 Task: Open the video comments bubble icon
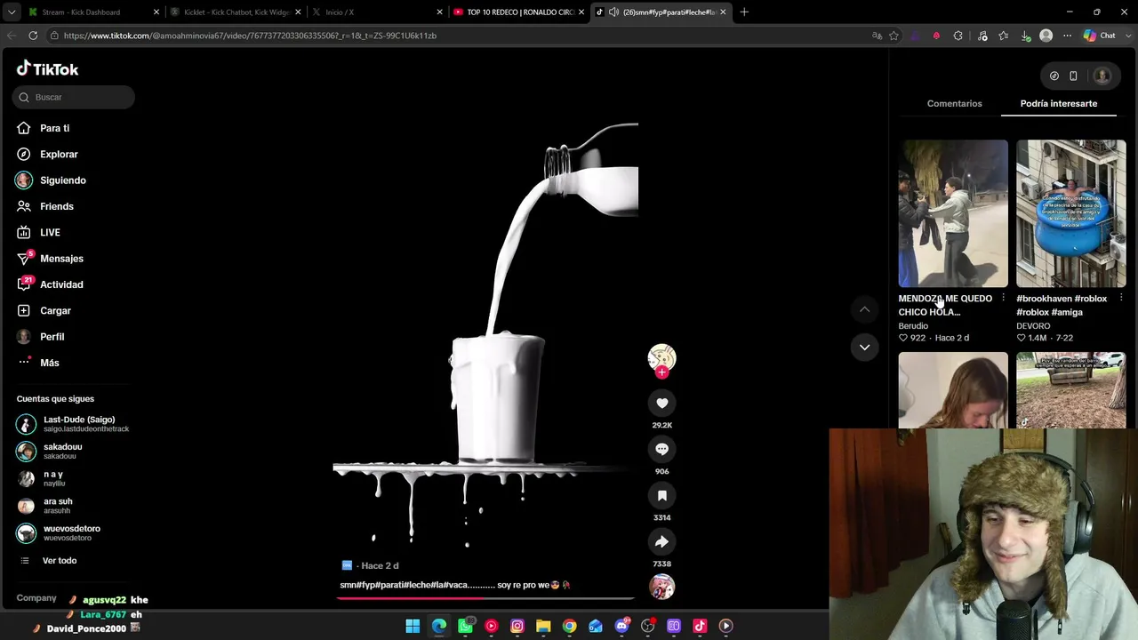click(661, 450)
